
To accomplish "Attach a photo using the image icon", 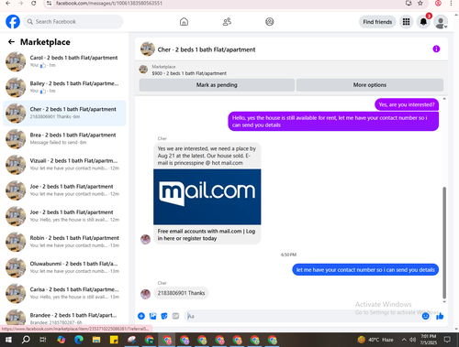I will click(152, 316).
